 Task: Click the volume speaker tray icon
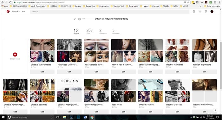coord(204,117)
